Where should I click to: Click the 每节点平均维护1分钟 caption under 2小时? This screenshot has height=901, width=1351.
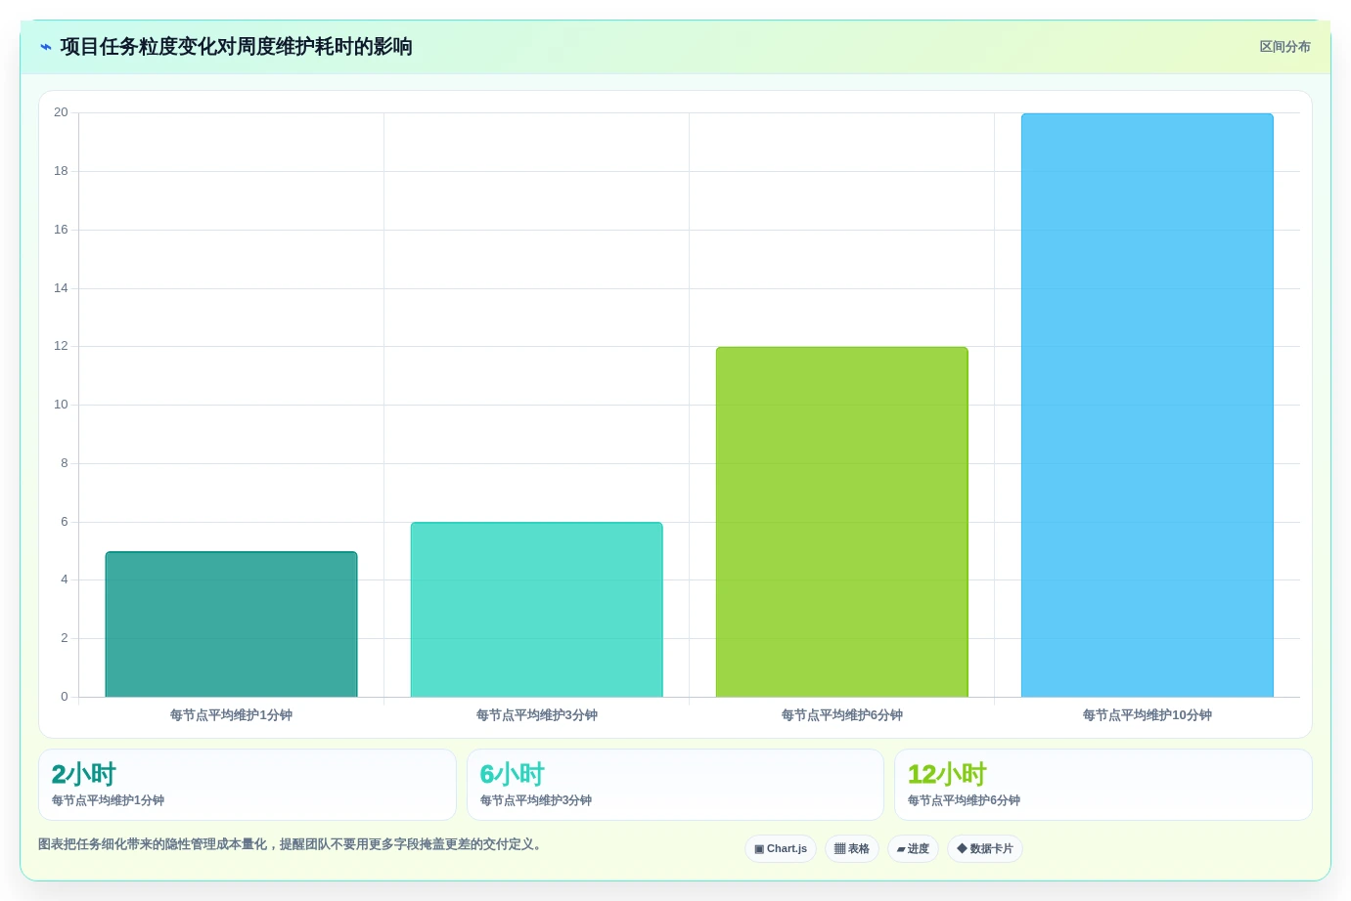click(108, 800)
